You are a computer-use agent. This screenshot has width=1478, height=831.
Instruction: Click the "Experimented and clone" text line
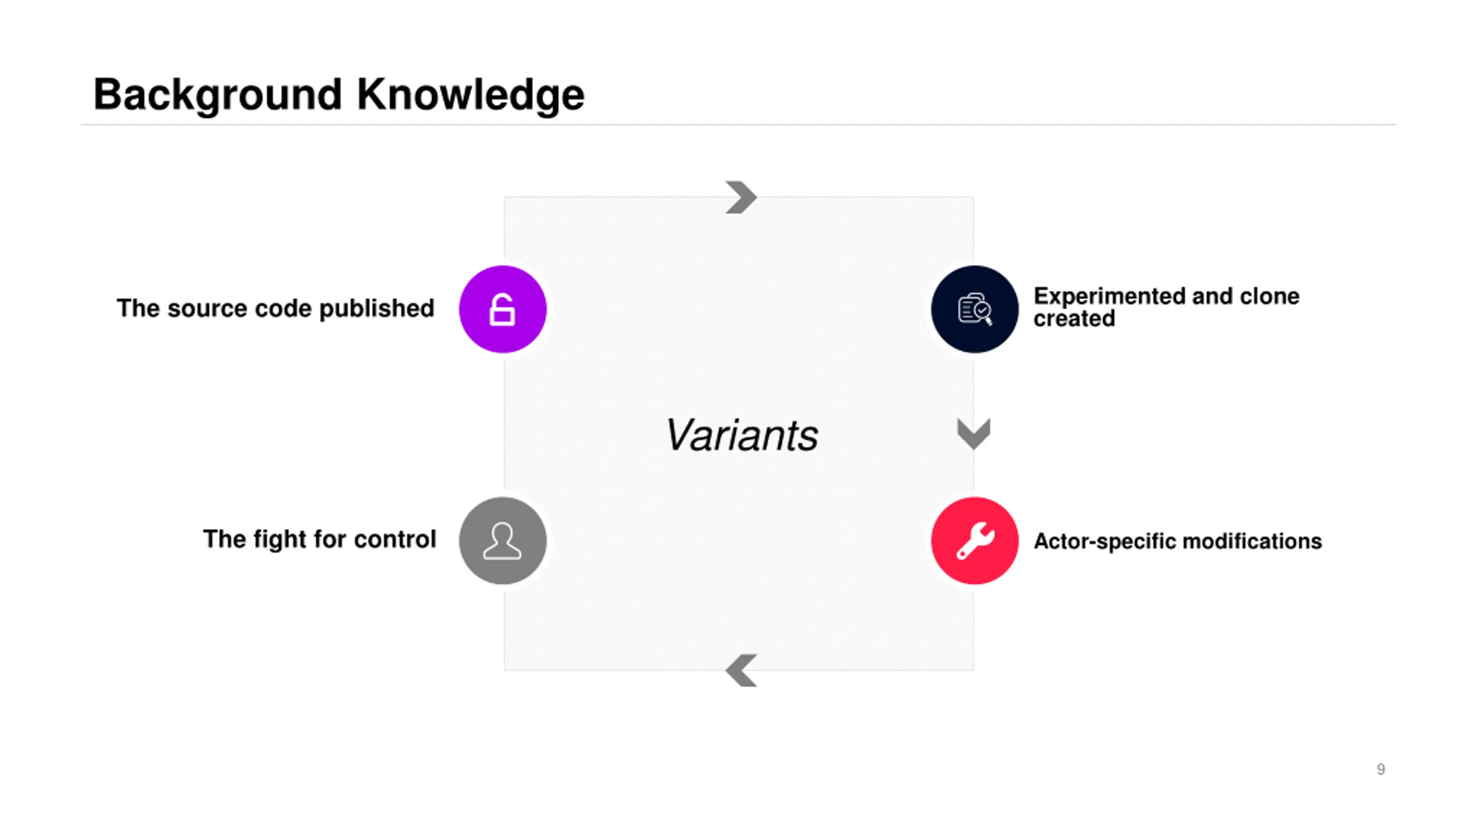pyautogui.click(x=1166, y=296)
